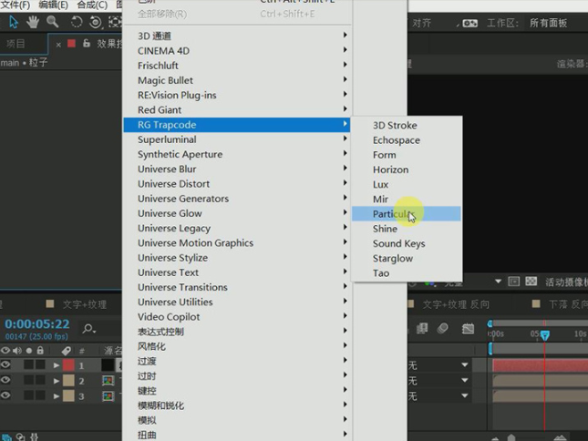Click the label tag column header icon
This screenshot has height=441, width=588.
click(67, 351)
